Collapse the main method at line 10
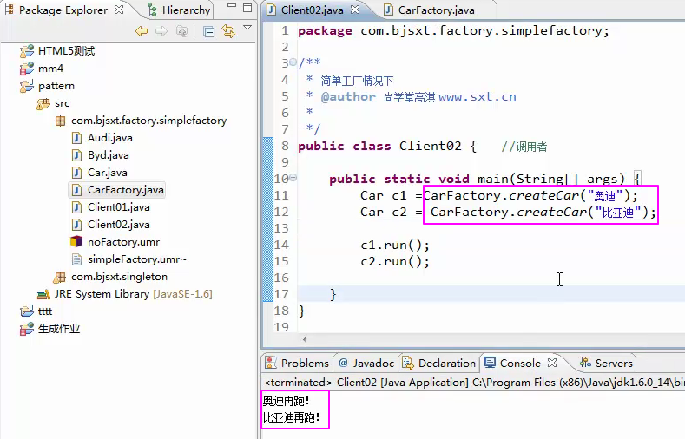The image size is (685, 439). [293, 177]
